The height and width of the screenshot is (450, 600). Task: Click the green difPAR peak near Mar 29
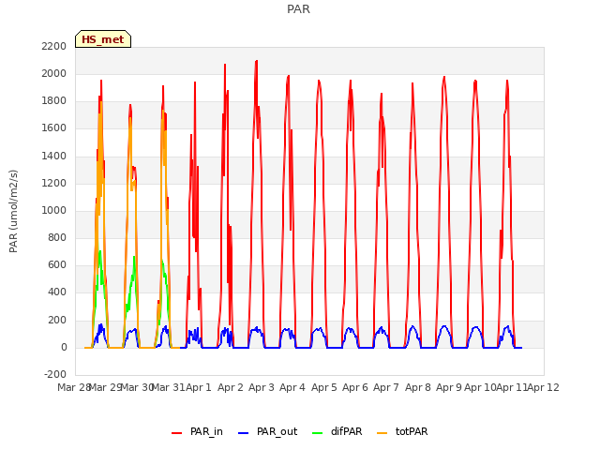(x=100, y=252)
